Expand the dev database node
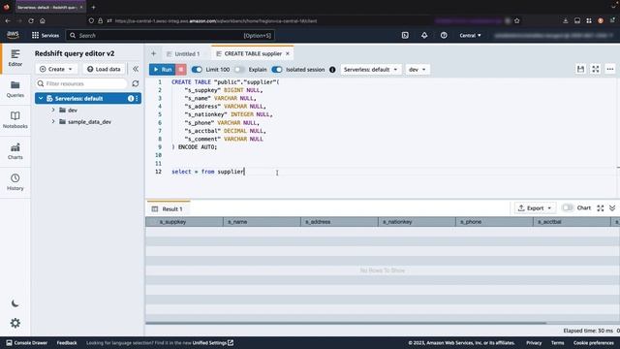 point(53,110)
